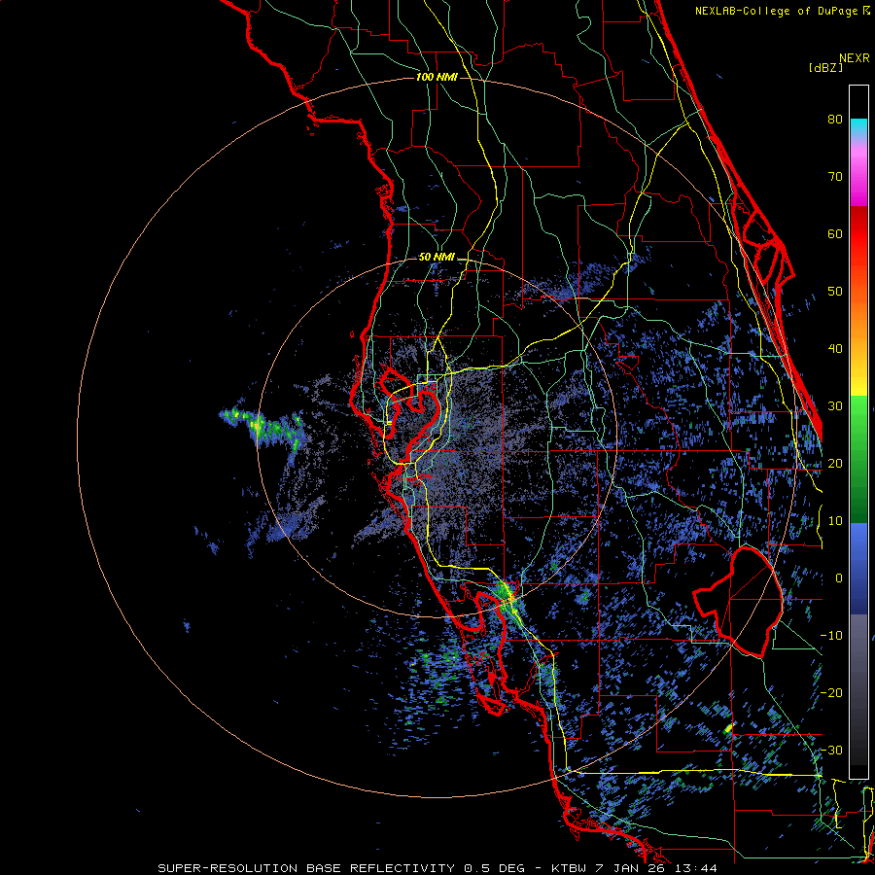Click the -10 value on dBZ scale
Viewport: 875px width, 875px height.
point(831,636)
